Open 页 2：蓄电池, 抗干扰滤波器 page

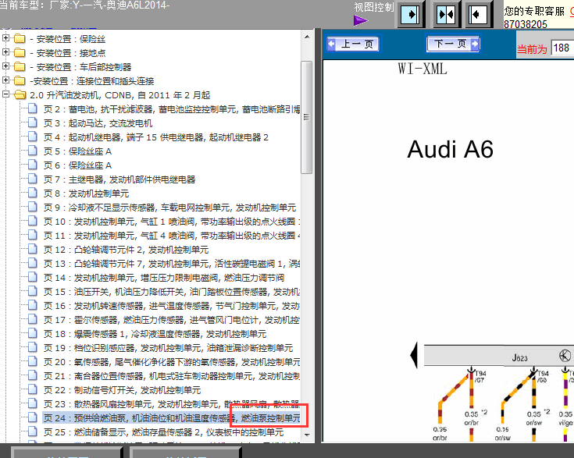tap(172, 109)
